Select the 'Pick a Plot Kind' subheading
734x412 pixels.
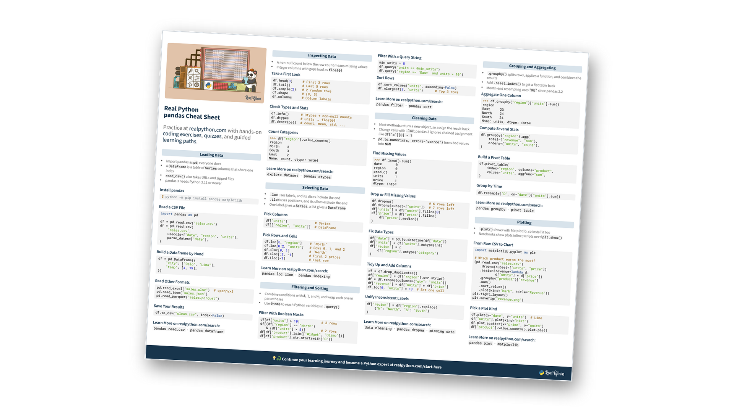(483, 308)
